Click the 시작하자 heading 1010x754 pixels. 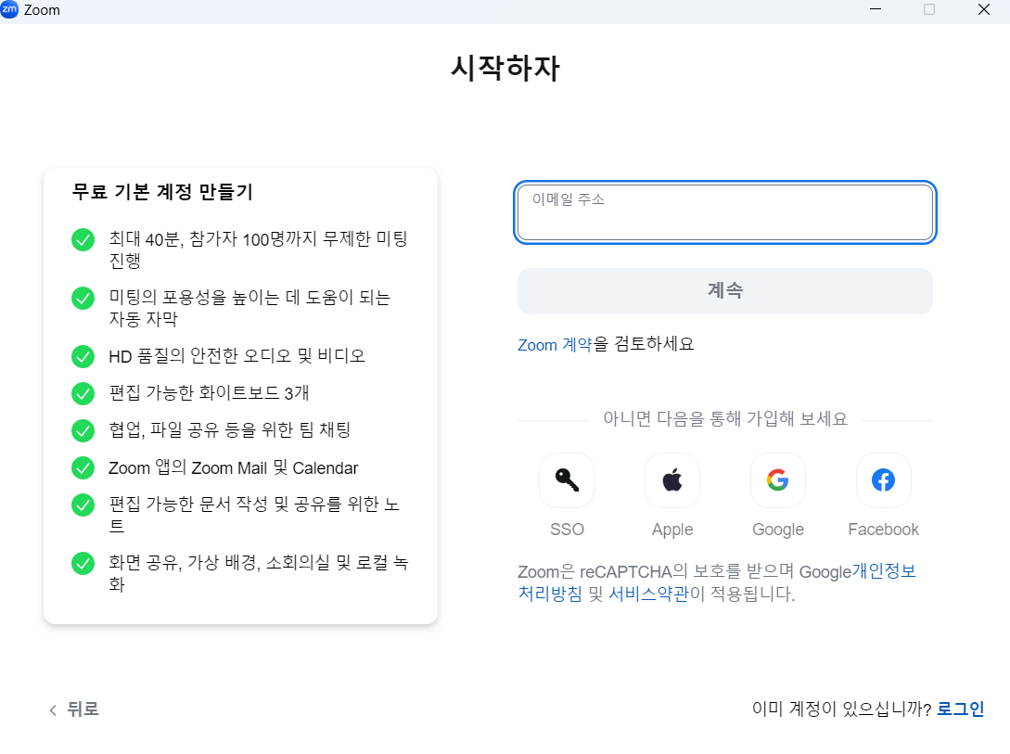[505, 68]
